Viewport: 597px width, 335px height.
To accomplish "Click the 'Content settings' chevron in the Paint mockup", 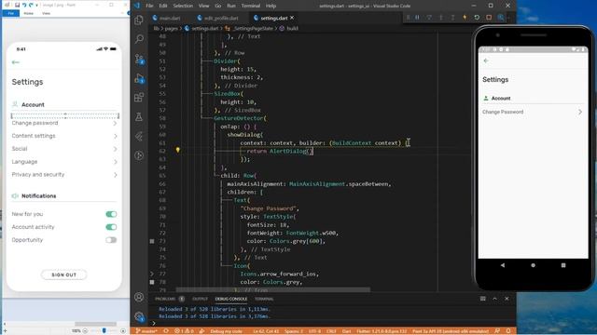I will coord(115,136).
